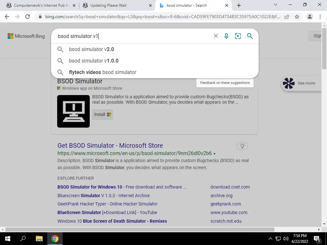Click the browser Forward arrow
This screenshot has width=327, height=245.
click(17, 17)
